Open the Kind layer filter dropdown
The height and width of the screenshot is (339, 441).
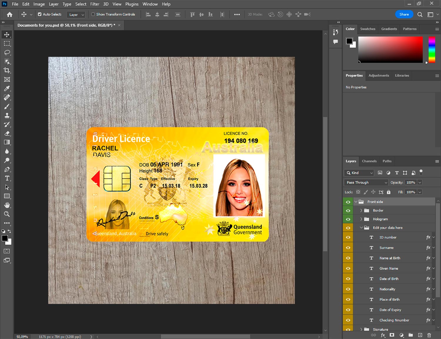(x=359, y=173)
